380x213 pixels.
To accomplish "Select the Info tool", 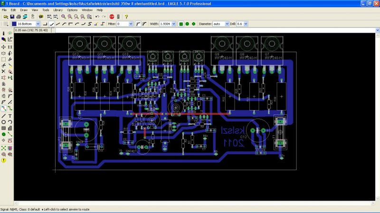I will coord(4,33).
